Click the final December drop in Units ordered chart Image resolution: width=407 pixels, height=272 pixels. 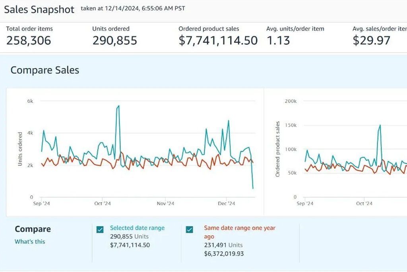(253, 188)
